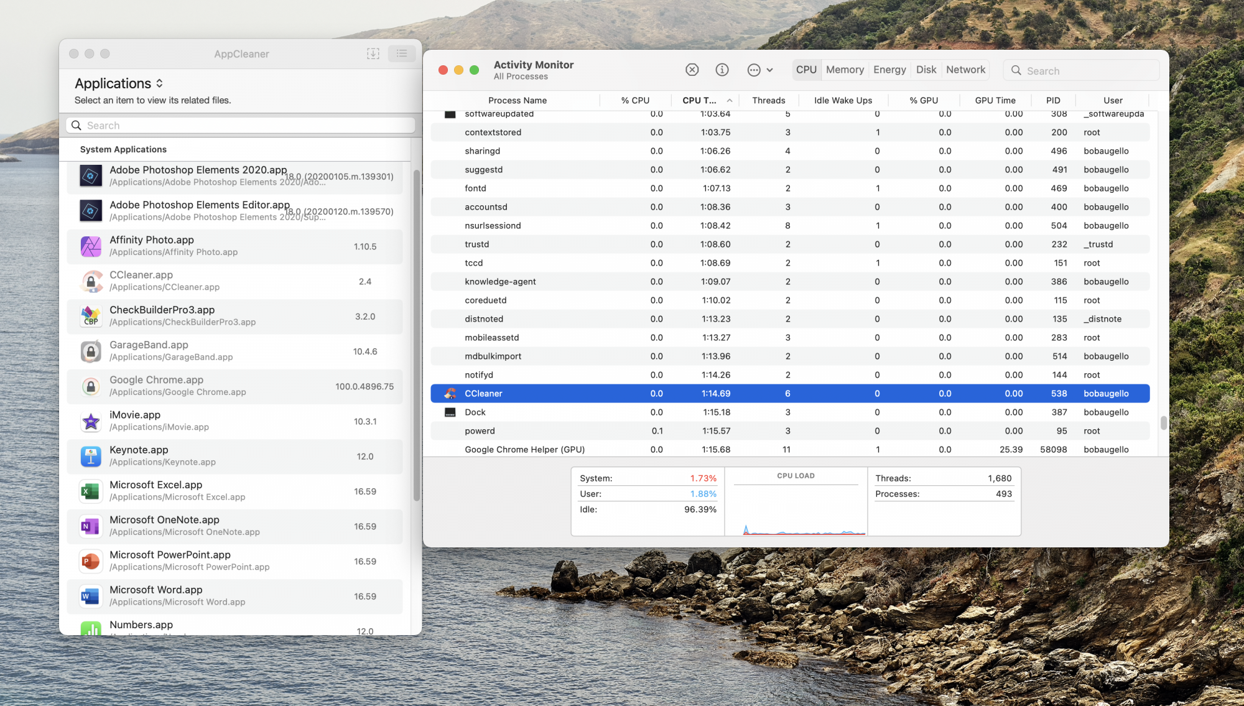Click the Microsoft Excel app icon
Viewport: 1244px width, 706px height.
(91, 491)
